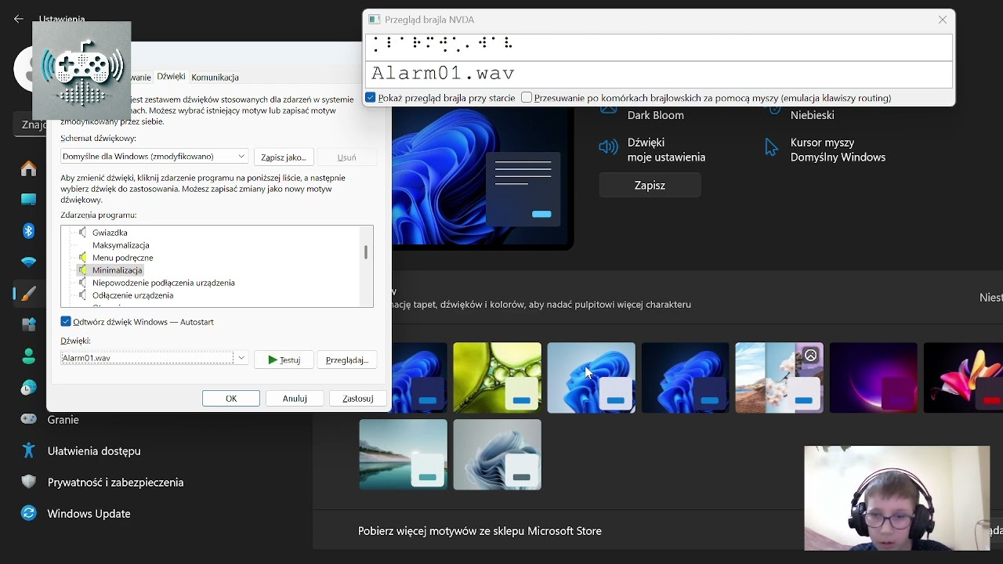
Task: Choose the grey-blue flowing fabric theme thumbnail
Action: coord(497,454)
